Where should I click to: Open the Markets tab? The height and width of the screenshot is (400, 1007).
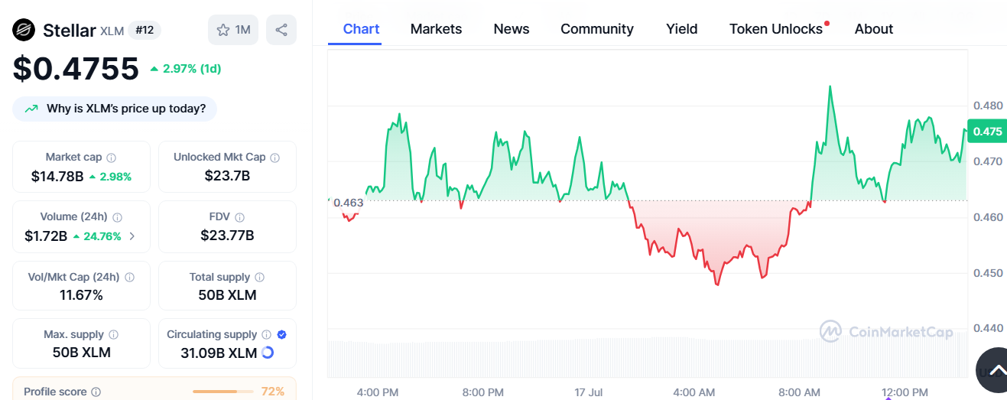436,29
